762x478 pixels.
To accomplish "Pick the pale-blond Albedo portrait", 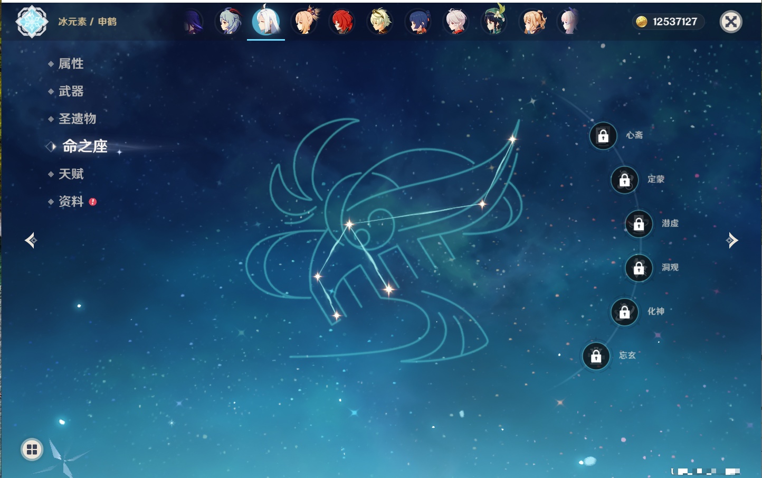I will [380, 22].
